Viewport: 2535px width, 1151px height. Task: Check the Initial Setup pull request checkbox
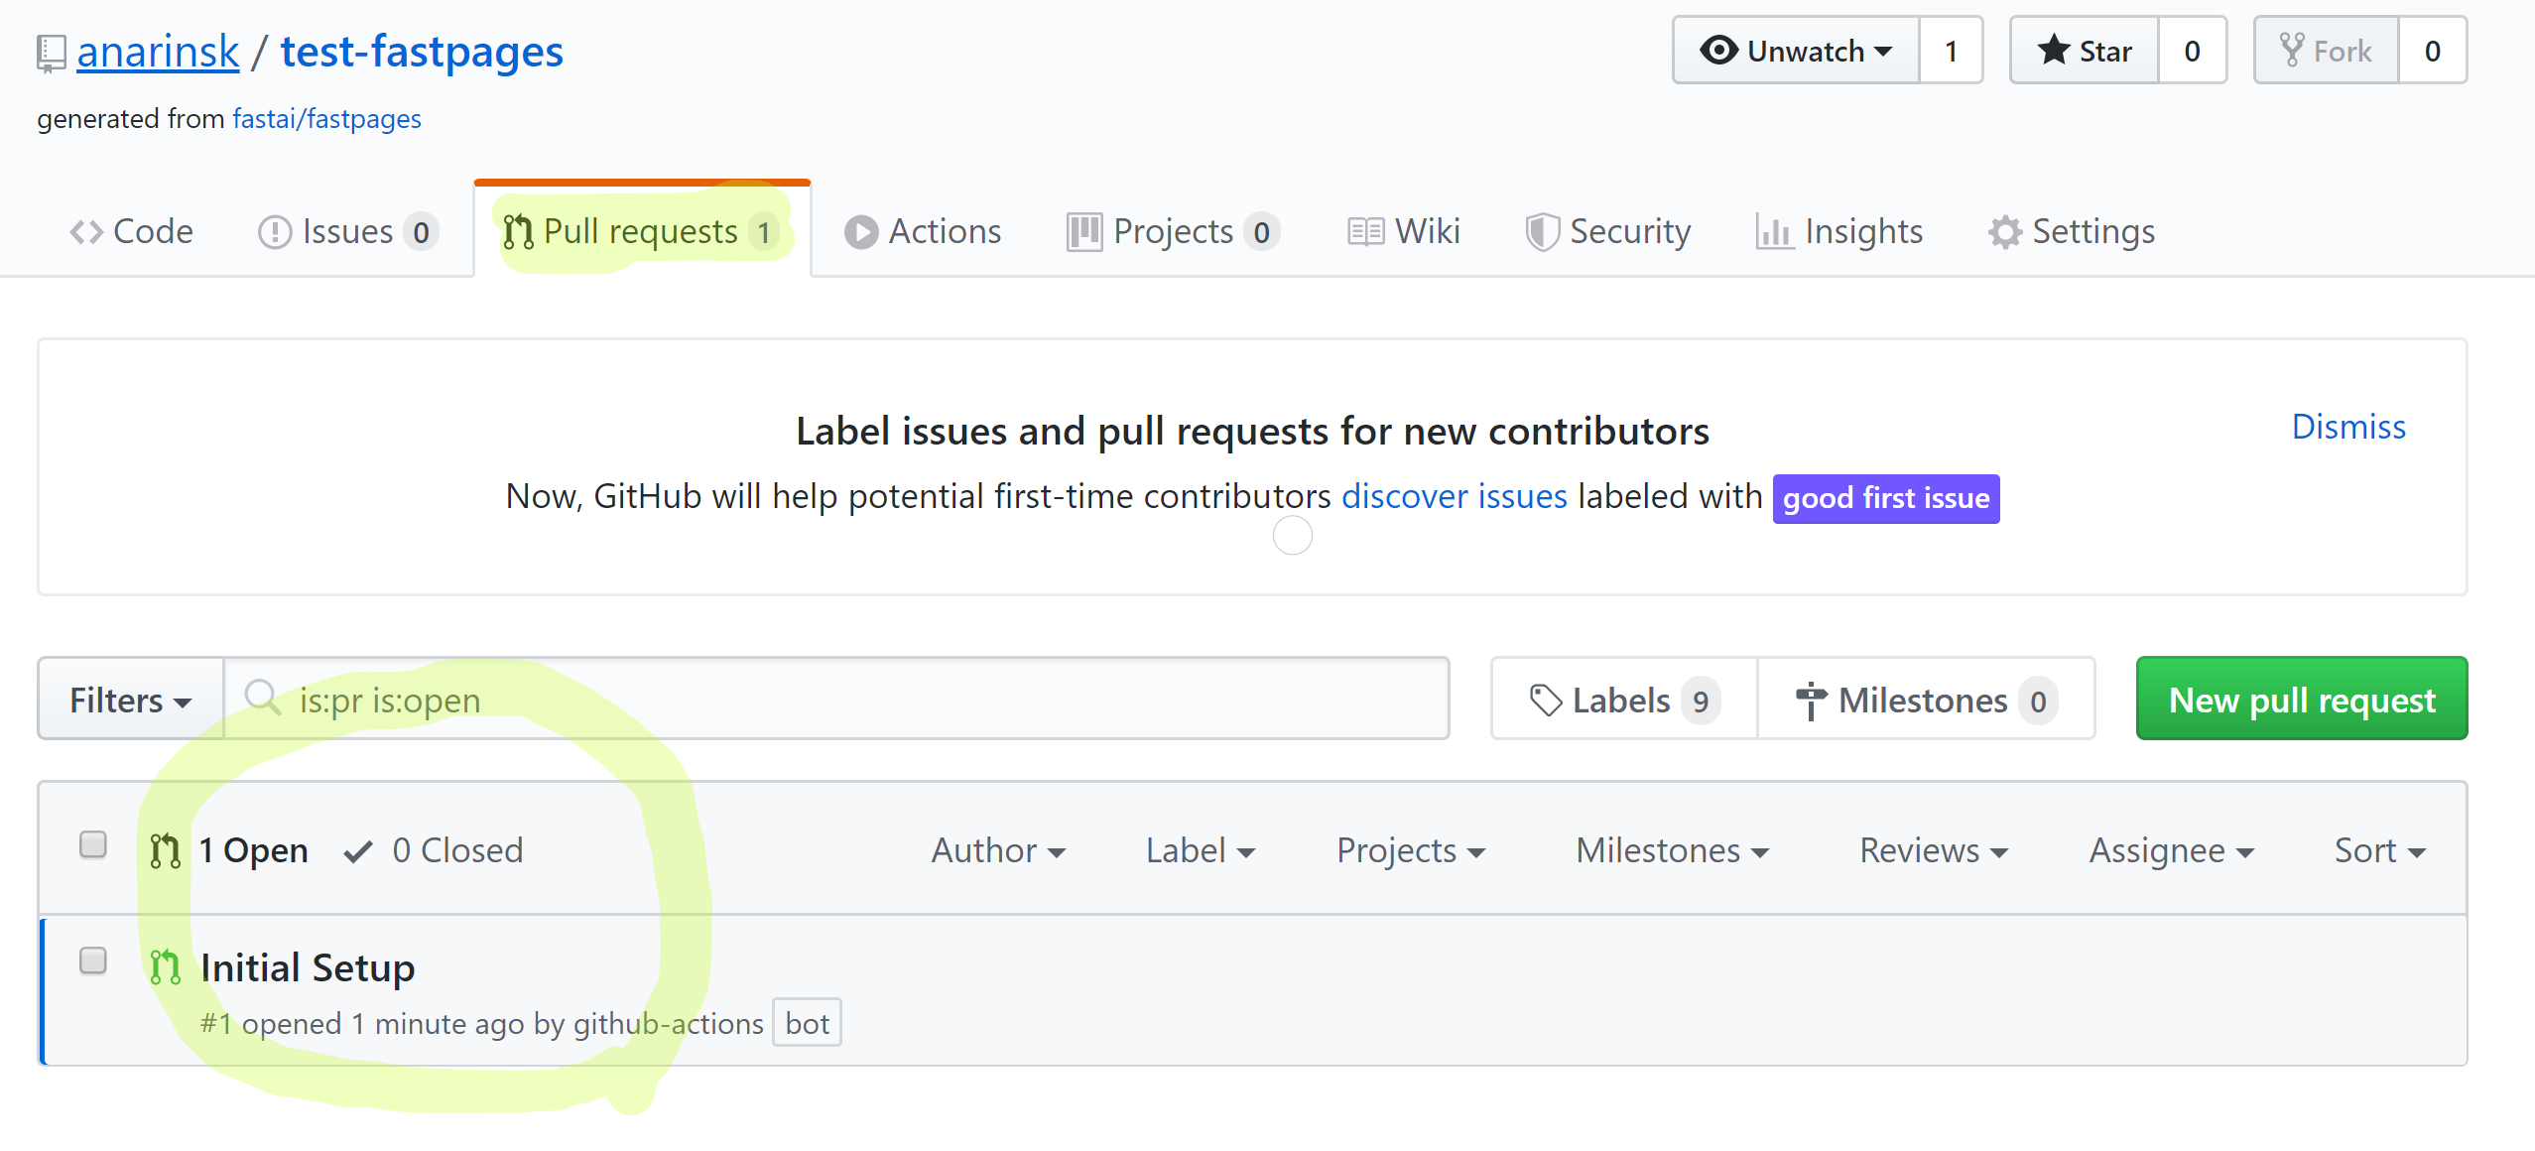pyautogui.click(x=93, y=960)
